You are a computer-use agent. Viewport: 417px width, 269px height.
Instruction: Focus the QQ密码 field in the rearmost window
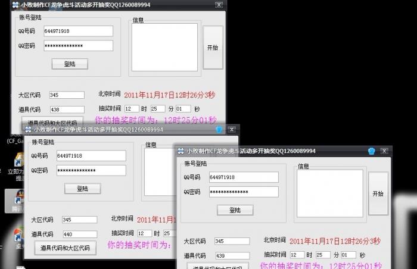(x=78, y=46)
